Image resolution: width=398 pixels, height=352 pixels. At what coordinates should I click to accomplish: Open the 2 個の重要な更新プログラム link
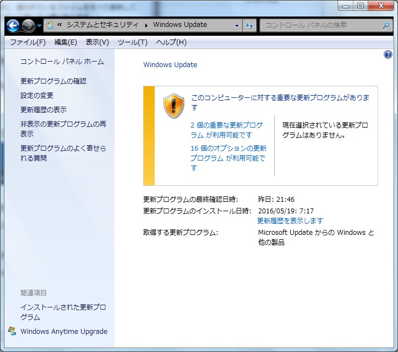pyautogui.click(x=226, y=130)
